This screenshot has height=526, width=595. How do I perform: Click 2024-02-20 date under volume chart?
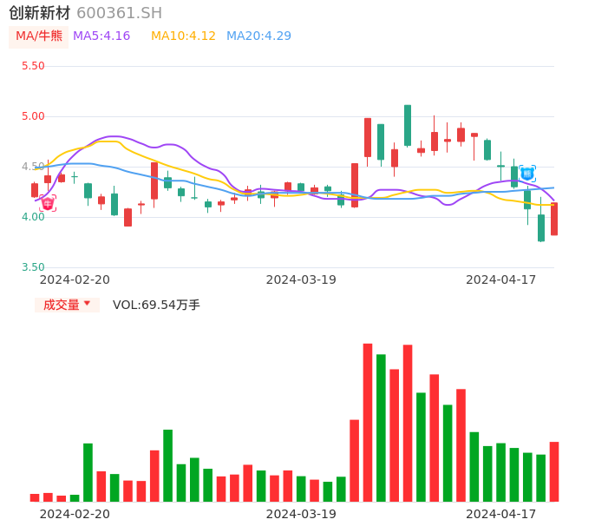tap(75, 514)
